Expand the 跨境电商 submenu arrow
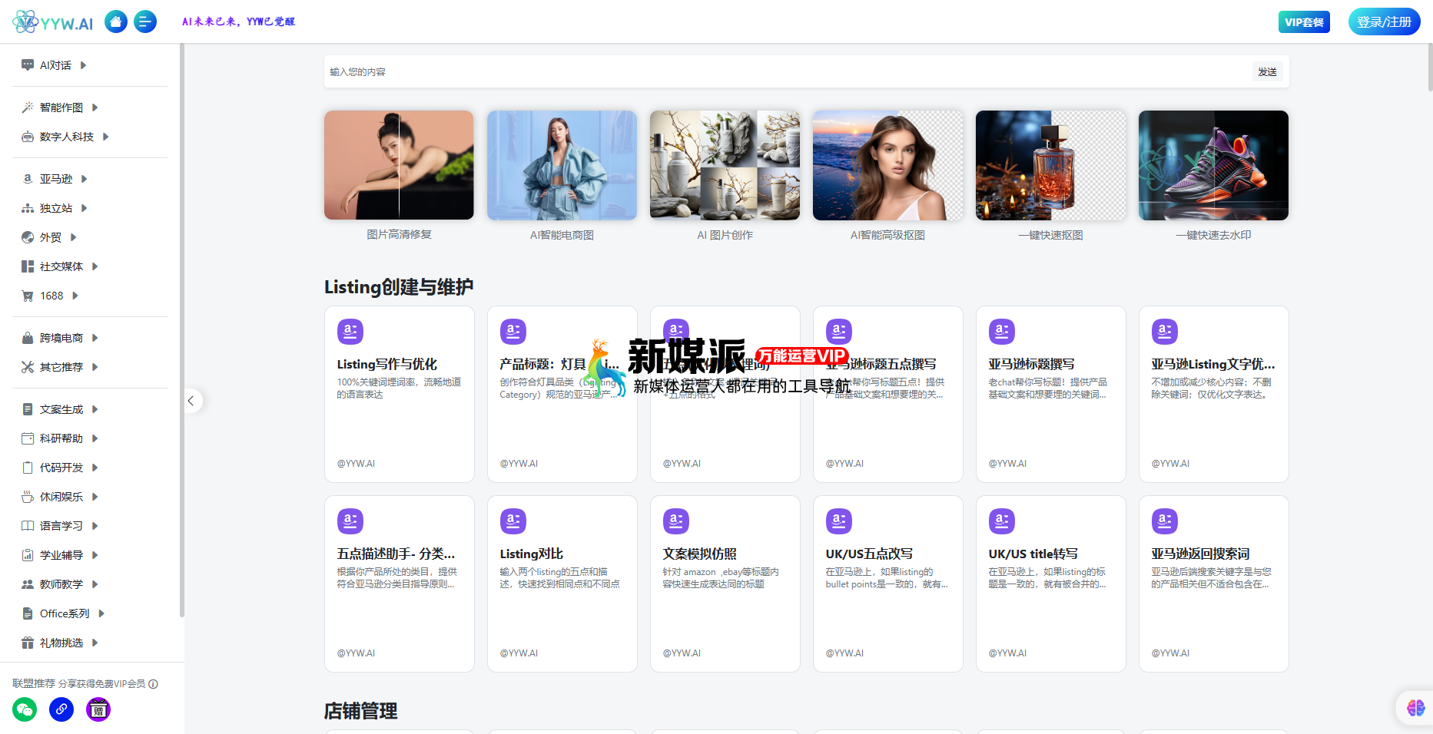The width and height of the screenshot is (1433, 734). click(95, 338)
